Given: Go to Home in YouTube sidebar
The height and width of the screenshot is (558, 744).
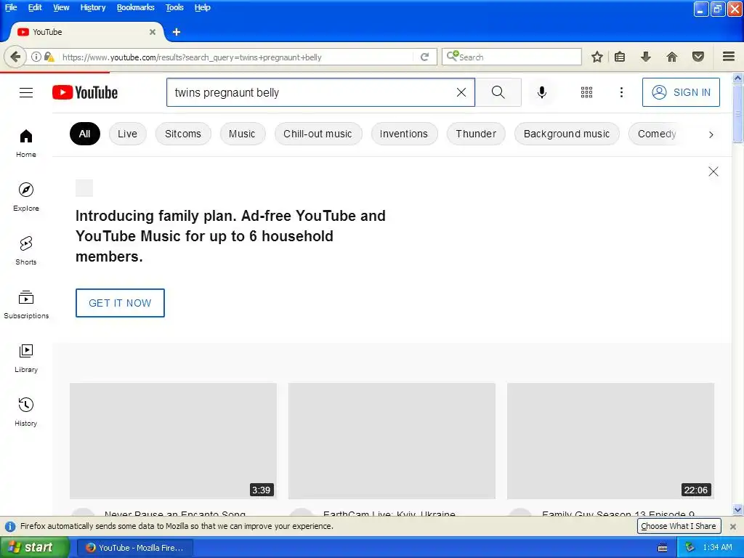Looking at the screenshot, I should point(26,143).
